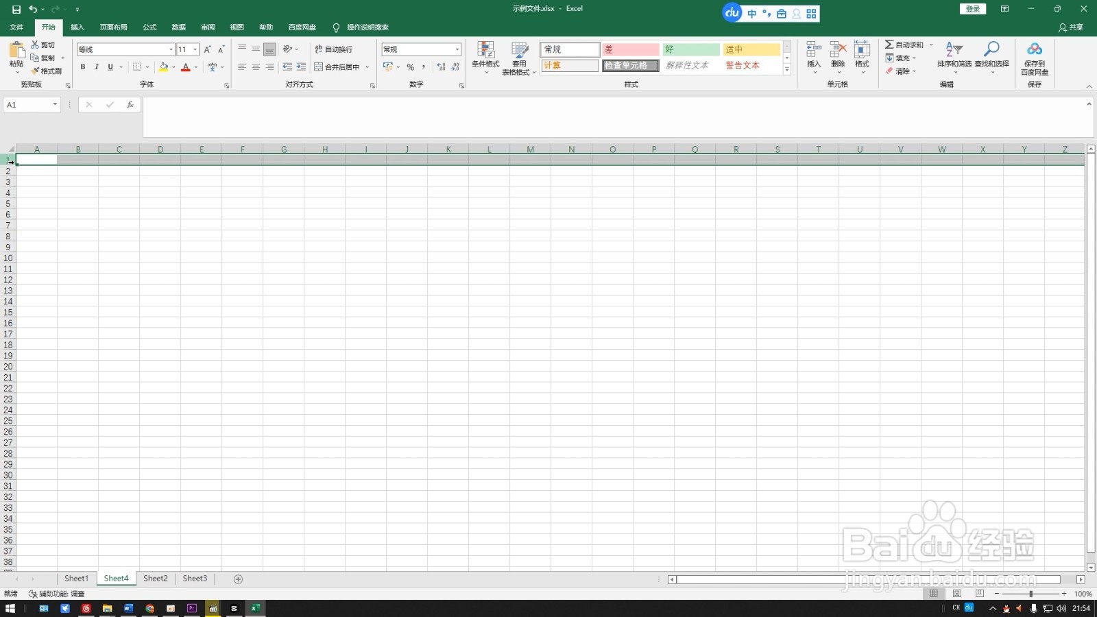Expand the cell styles gallery
Image resolution: width=1097 pixels, height=617 pixels.
click(x=787, y=70)
